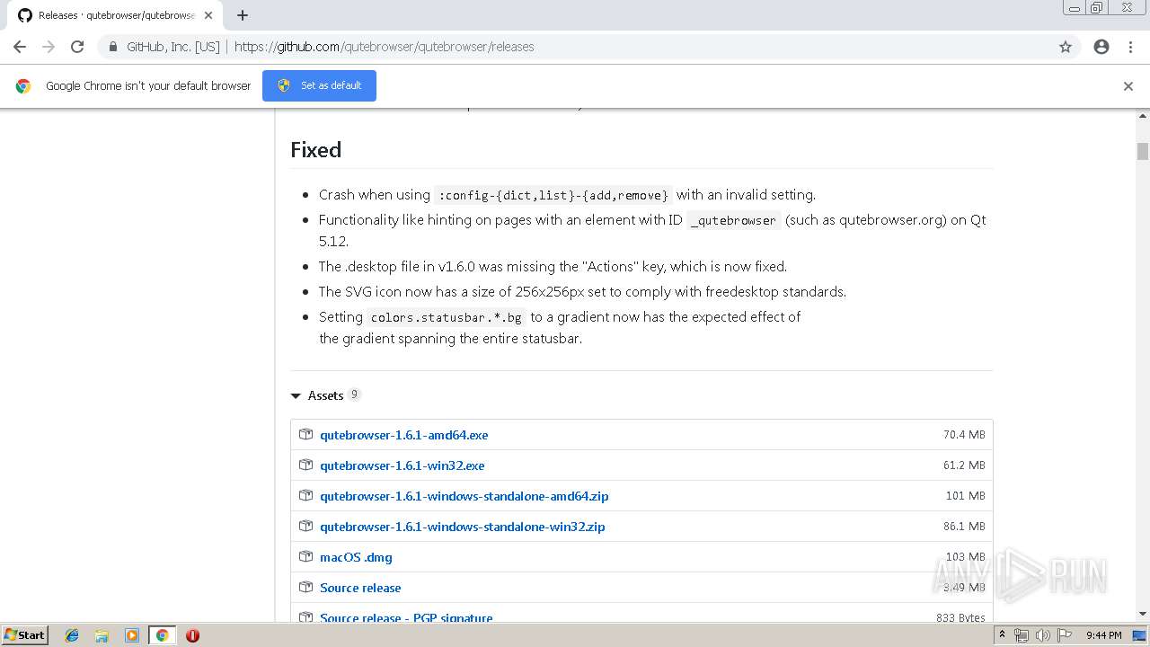Bookmark this page with the star icon

tap(1066, 47)
